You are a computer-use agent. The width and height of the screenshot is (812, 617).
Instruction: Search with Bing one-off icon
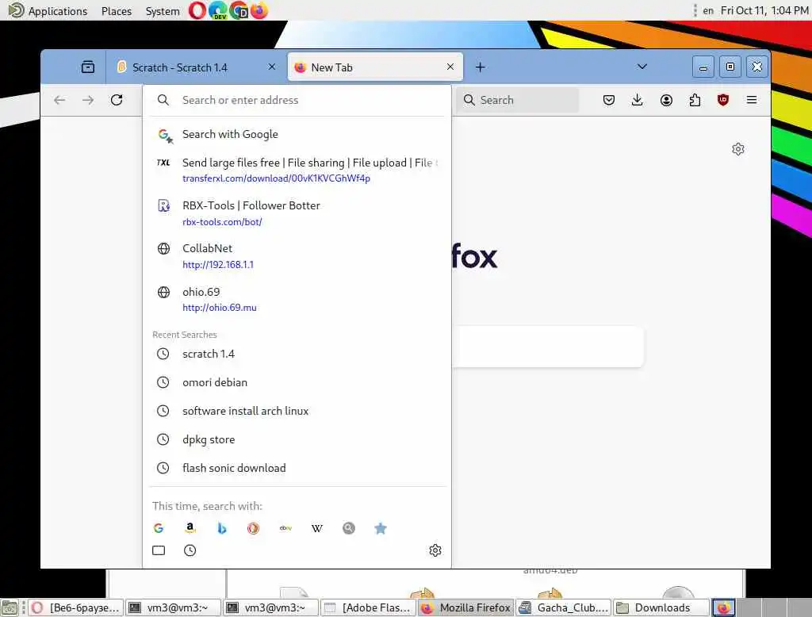coord(222,528)
